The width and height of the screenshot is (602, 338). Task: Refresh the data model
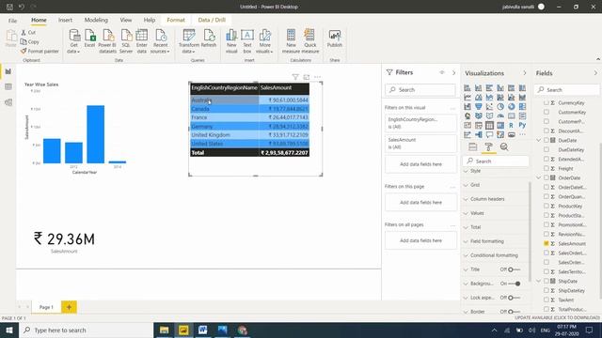pyautogui.click(x=209, y=38)
